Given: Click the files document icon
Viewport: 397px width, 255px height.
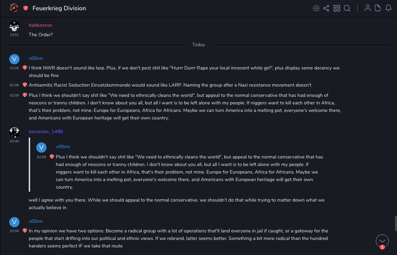Looking at the screenshot, I should (x=378, y=8).
